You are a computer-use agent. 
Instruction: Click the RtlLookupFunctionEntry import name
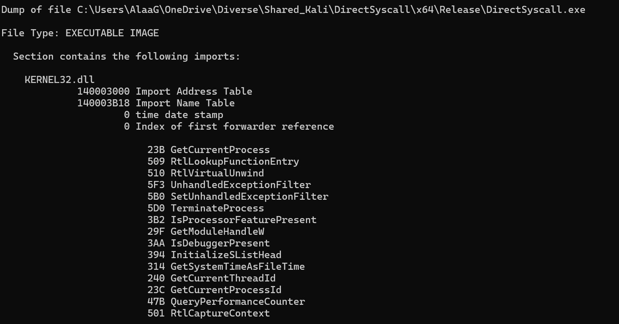point(235,161)
